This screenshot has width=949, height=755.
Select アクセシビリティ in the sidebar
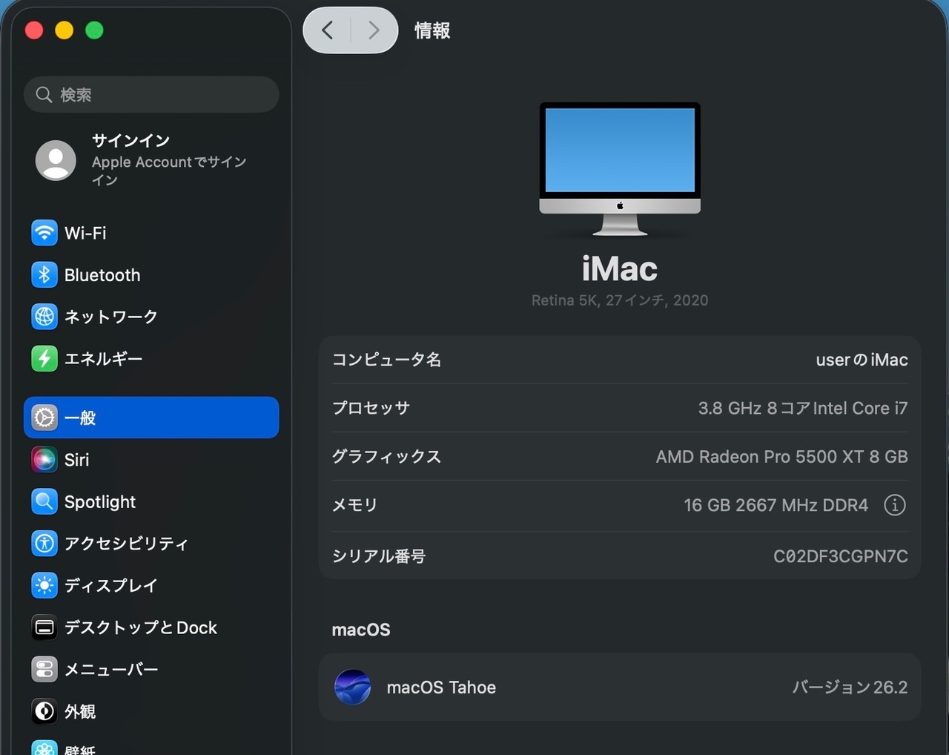click(x=151, y=544)
